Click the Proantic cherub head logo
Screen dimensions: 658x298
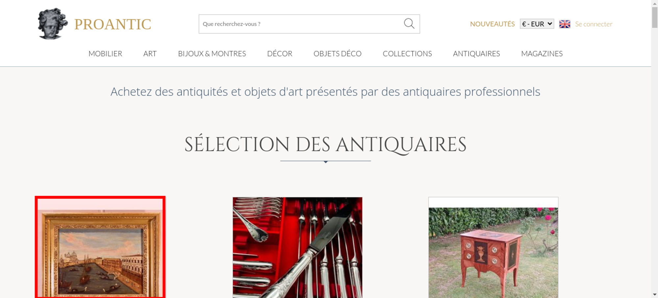53,24
